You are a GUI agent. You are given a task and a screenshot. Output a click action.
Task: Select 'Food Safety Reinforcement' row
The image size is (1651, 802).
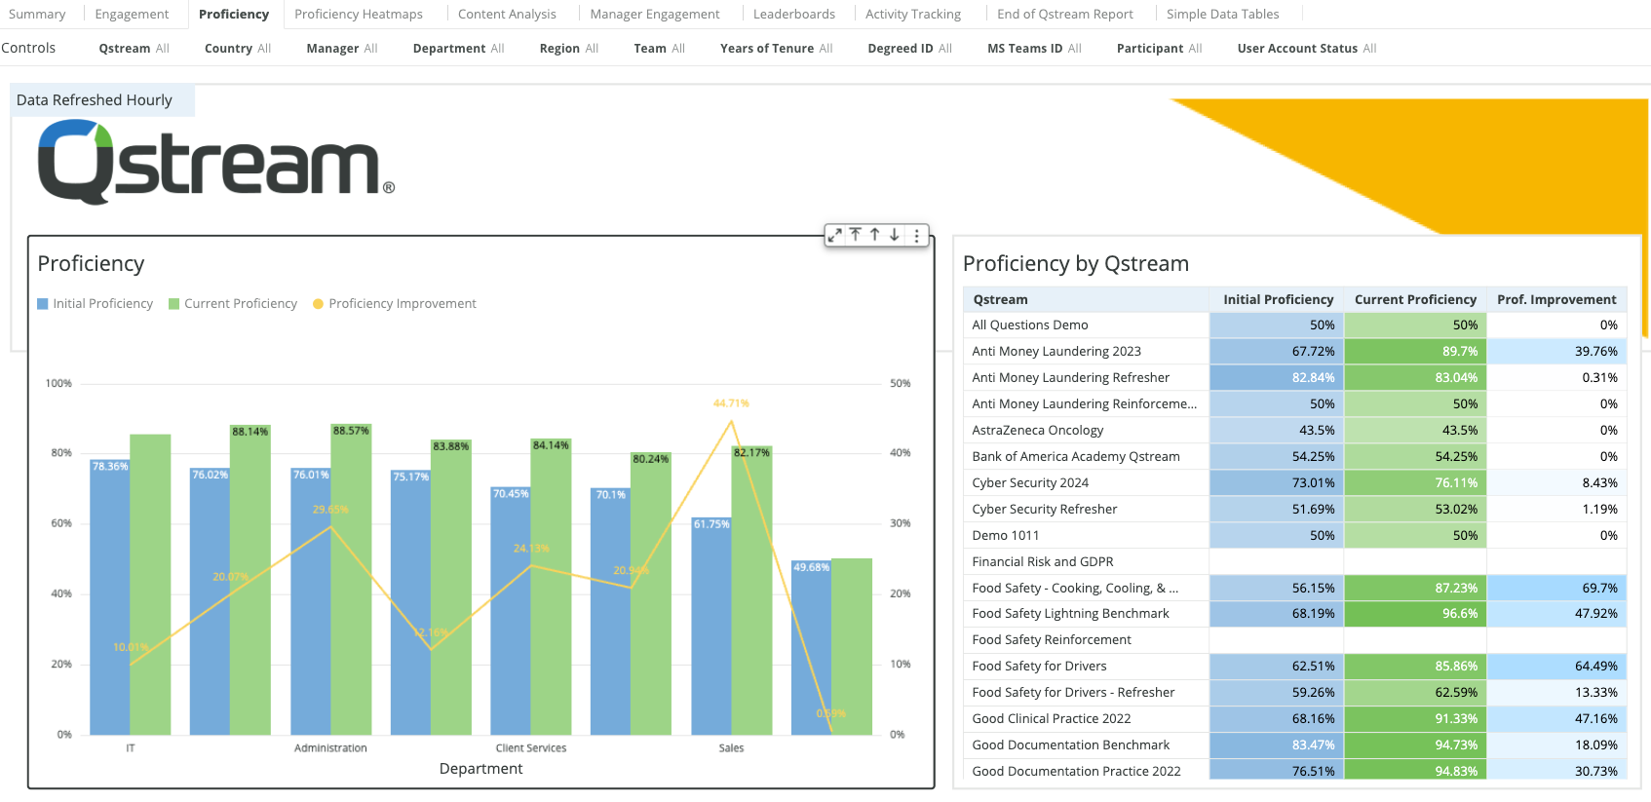(x=1294, y=640)
